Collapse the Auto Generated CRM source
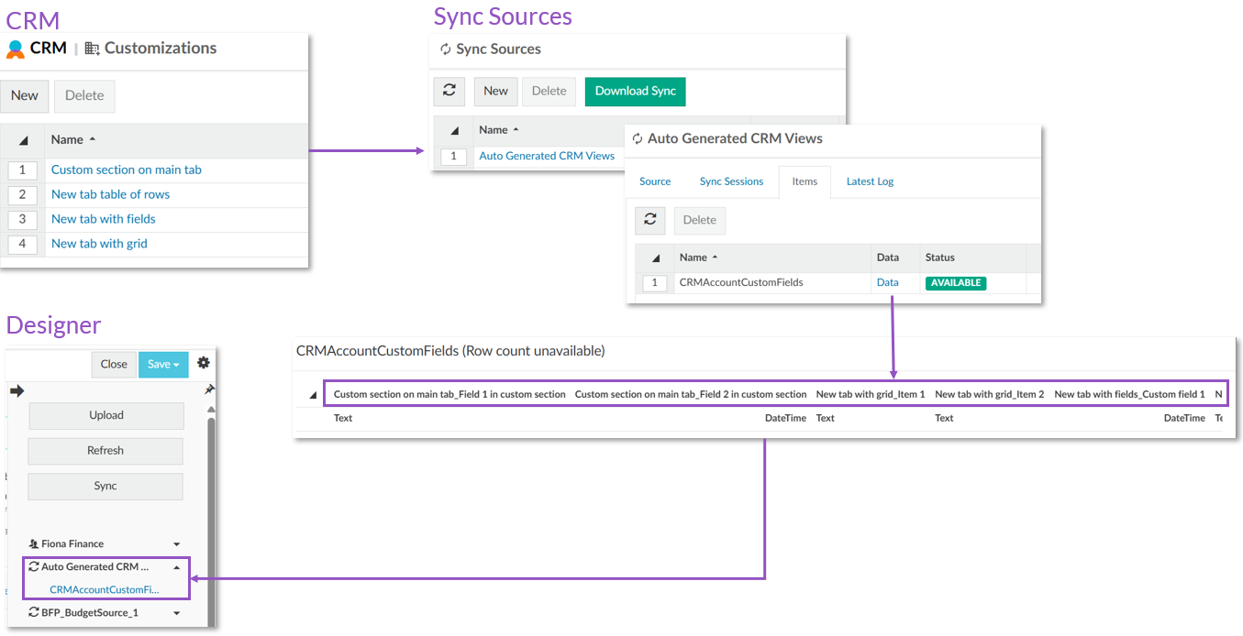The image size is (1243, 636). (177, 567)
